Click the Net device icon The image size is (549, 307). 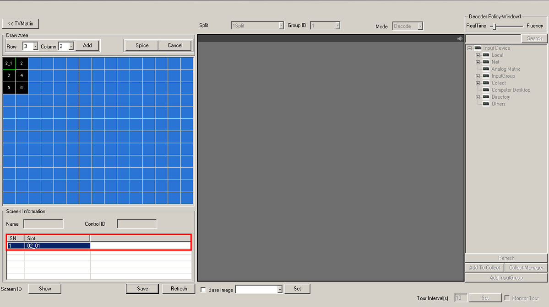[x=486, y=62]
